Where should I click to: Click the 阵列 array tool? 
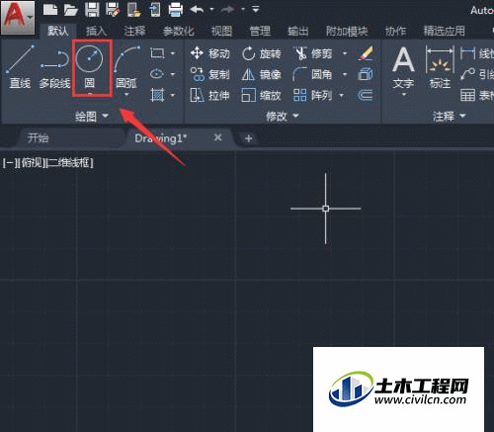pos(312,96)
